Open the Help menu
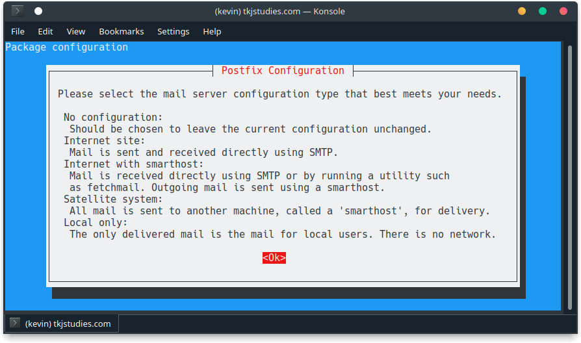This screenshot has height=343, width=581. coord(212,31)
